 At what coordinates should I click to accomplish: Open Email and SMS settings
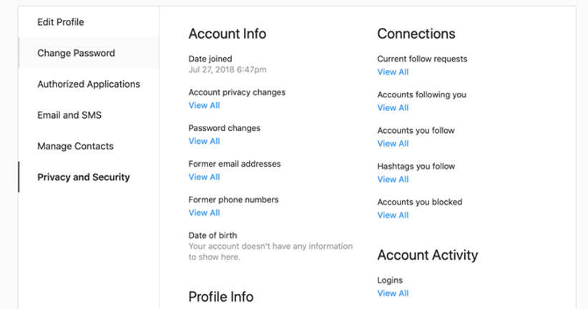pyautogui.click(x=68, y=115)
